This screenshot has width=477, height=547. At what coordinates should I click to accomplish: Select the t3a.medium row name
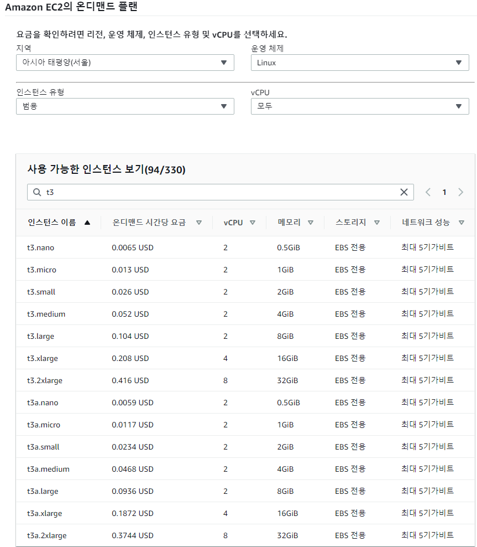point(49,469)
